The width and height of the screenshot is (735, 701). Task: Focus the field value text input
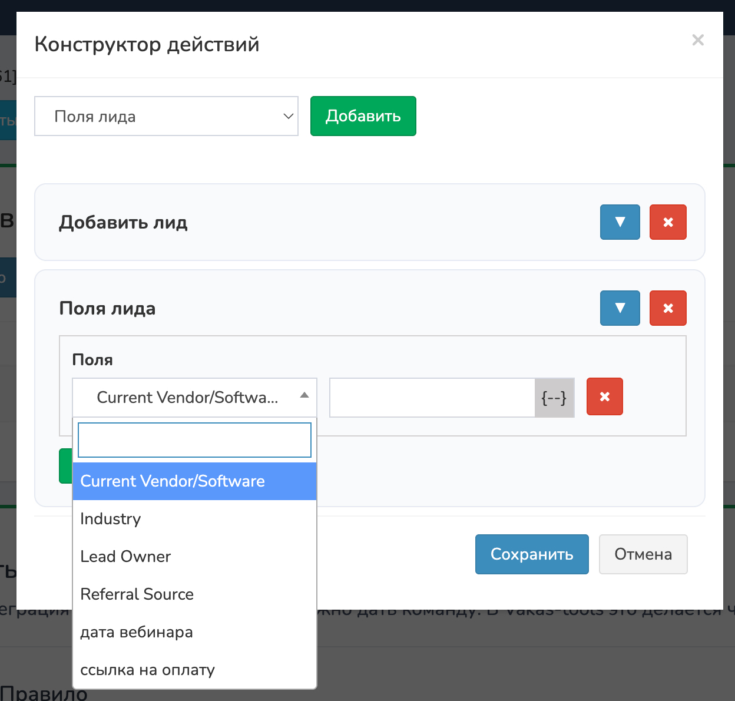click(432, 398)
